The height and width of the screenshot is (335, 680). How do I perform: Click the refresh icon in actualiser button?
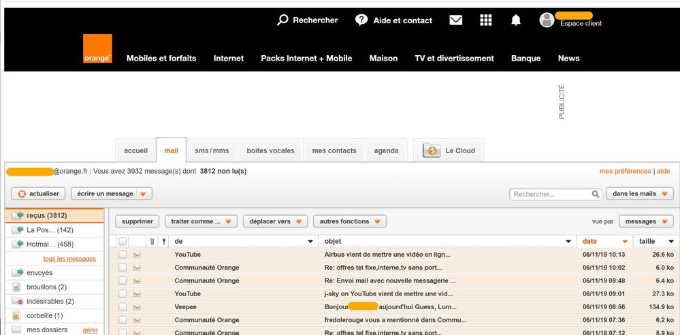22,194
